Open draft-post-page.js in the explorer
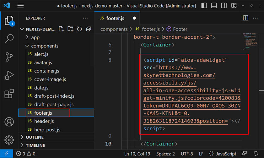Image resolution: width=264 pixels, height=158 pixels. tap(56, 104)
